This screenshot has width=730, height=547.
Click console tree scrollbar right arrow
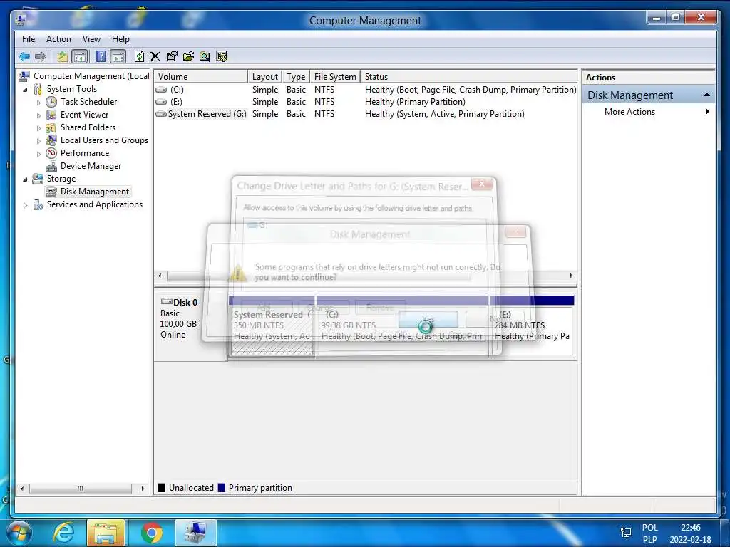(x=143, y=489)
